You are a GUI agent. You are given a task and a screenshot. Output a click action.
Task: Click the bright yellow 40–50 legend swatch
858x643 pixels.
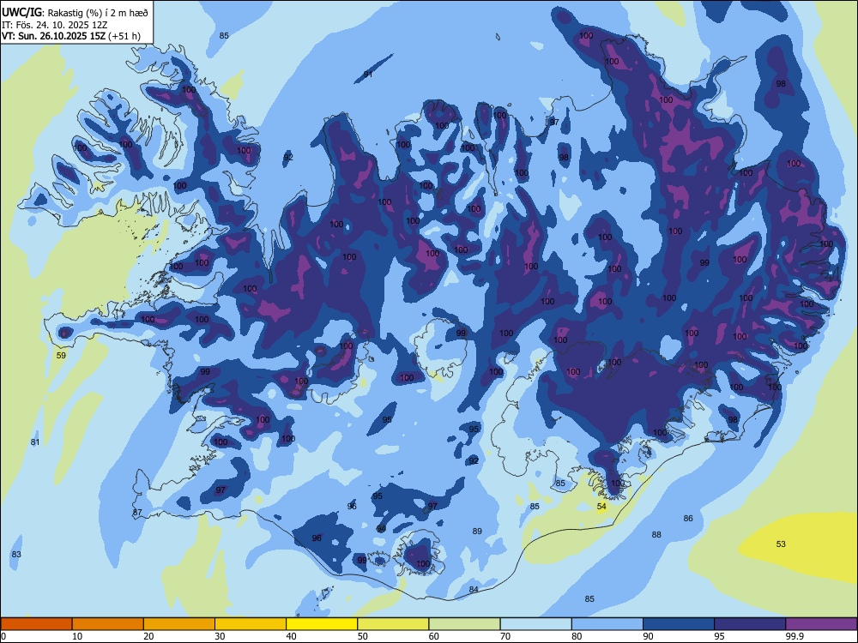click(322, 624)
